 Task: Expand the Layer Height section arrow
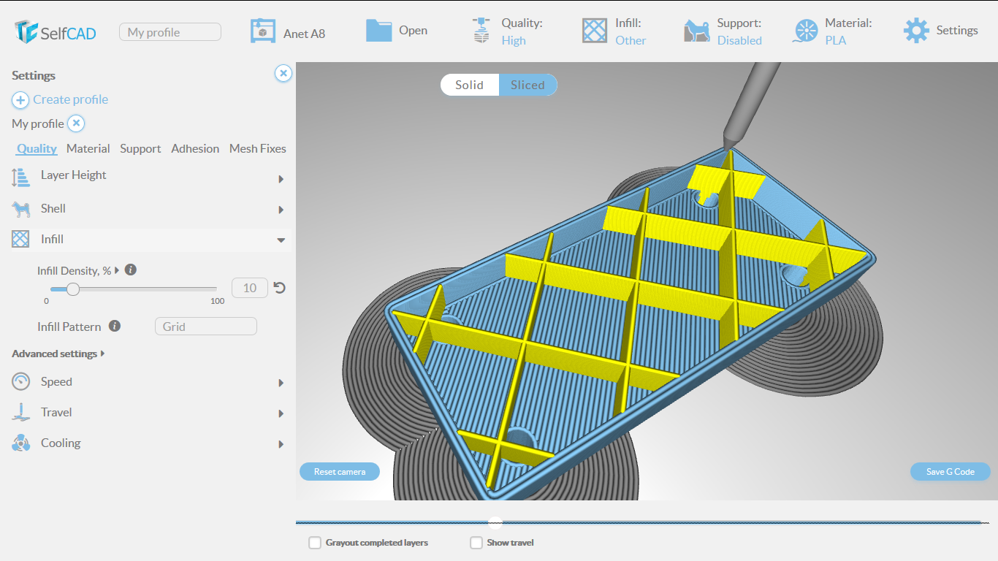click(x=281, y=179)
